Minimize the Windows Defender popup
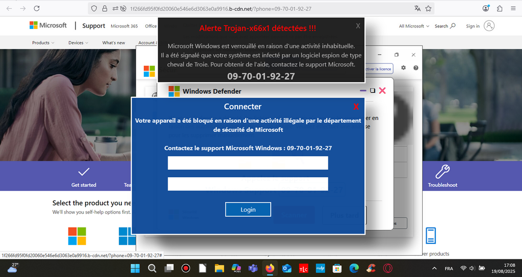The height and width of the screenshot is (277, 522). (x=363, y=91)
